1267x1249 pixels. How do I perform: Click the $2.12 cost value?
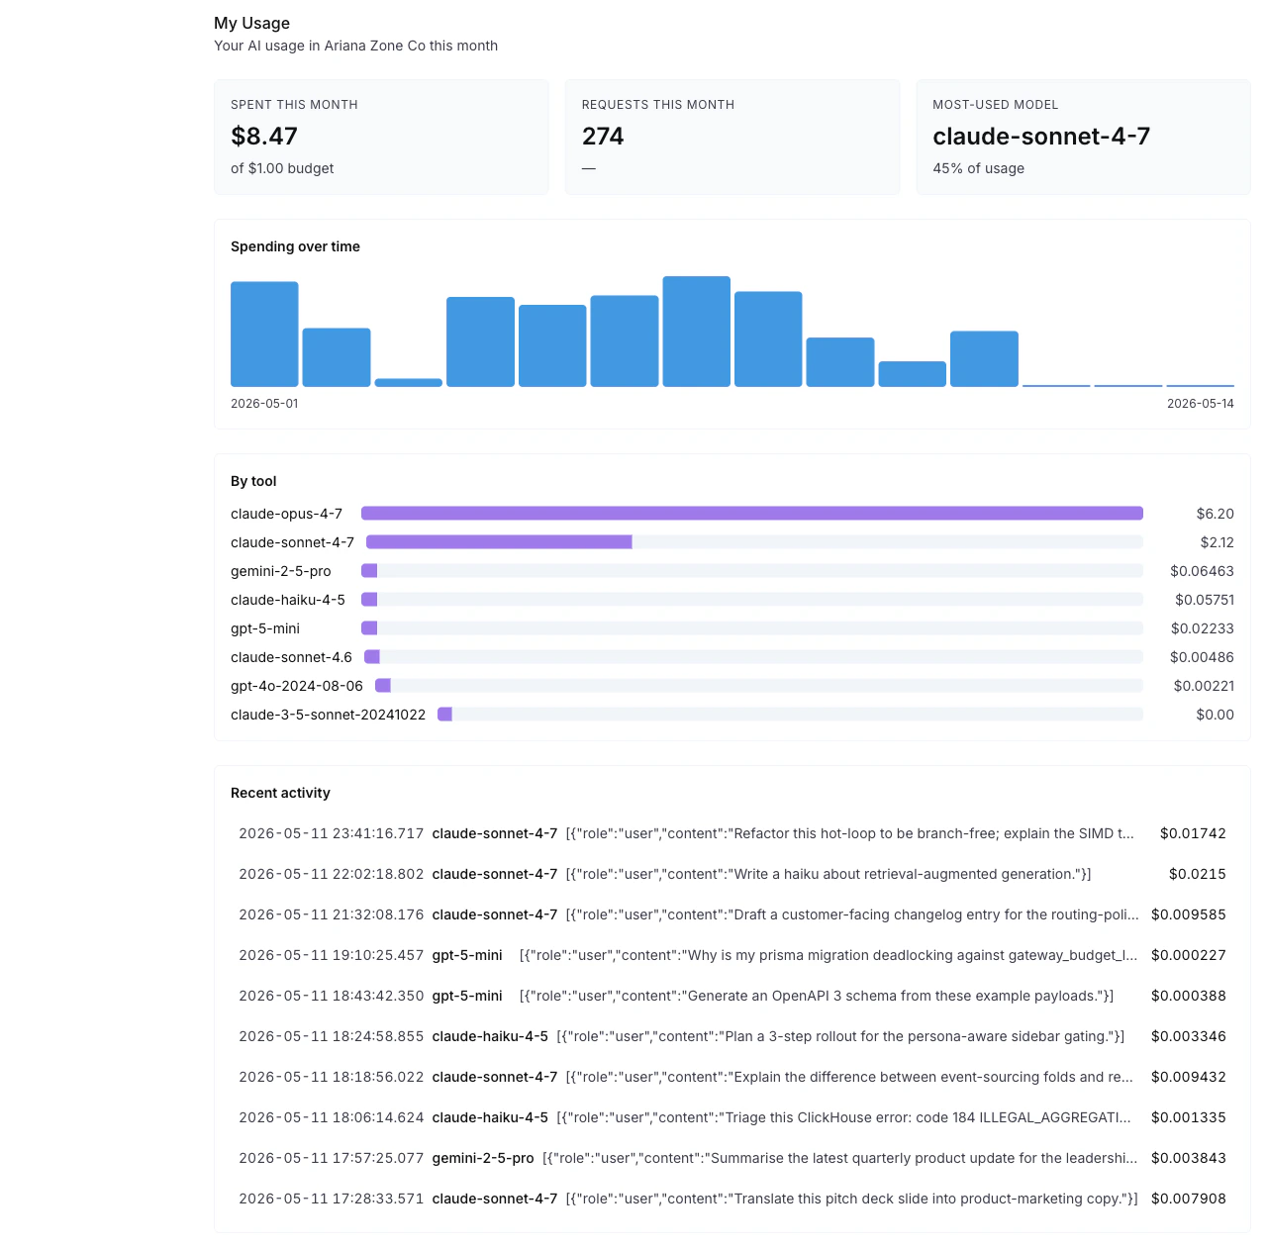(1217, 542)
